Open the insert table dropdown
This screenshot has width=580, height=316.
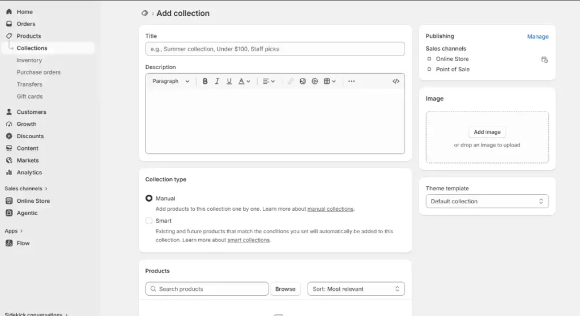[x=330, y=82]
